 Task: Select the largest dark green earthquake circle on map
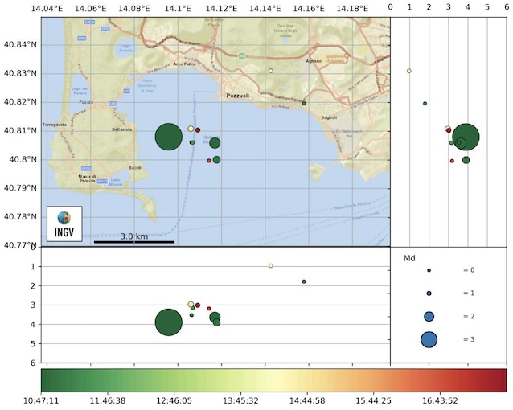click(168, 137)
